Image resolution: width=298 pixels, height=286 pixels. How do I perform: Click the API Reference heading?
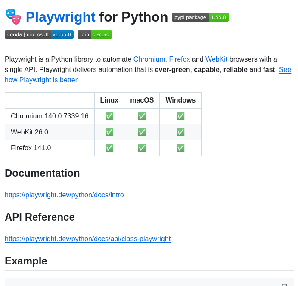(x=40, y=217)
